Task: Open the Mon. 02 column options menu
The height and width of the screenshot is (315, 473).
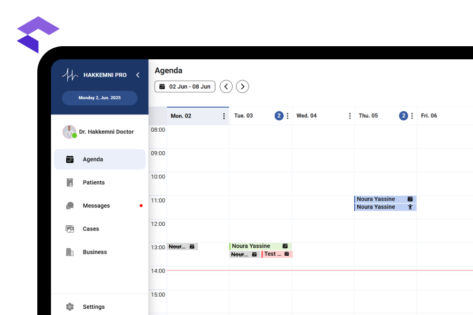Action: click(224, 116)
